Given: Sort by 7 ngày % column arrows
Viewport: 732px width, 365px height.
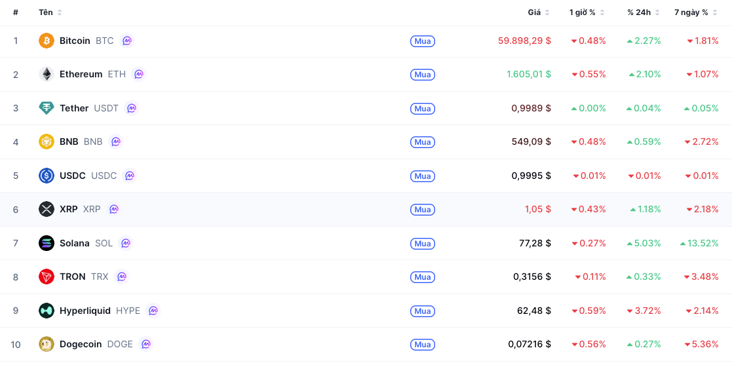Looking at the screenshot, I should tap(714, 12).
